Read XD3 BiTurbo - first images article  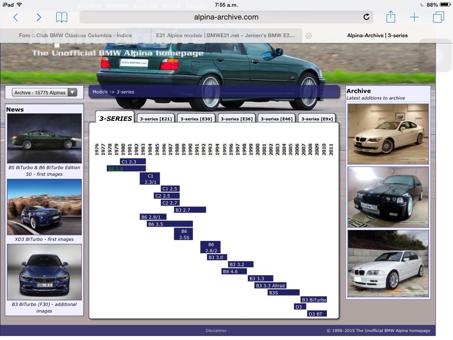pyautogui.click(x=44, y=240)
